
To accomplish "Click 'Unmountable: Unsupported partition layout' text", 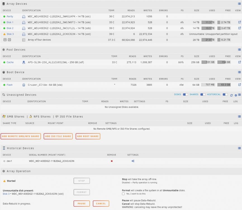I will coord(213,34).
